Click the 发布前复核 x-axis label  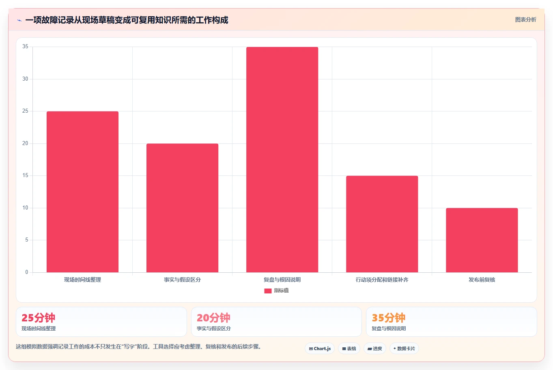click(x=482, y=280)
